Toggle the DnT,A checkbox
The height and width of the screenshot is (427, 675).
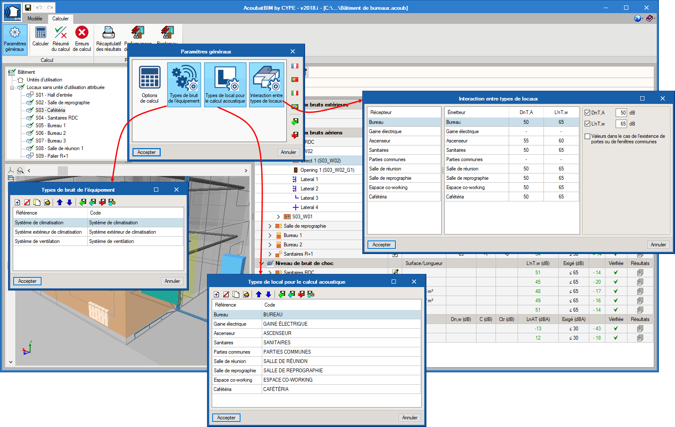point(588,113)
